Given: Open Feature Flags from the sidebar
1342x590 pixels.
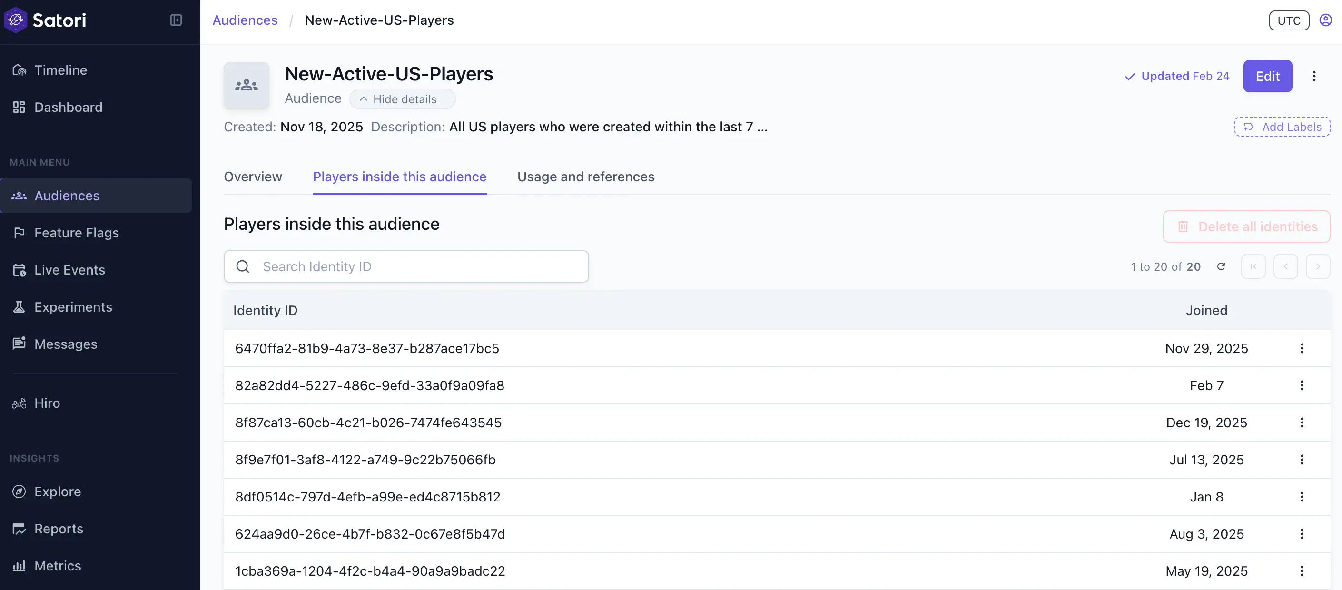Looking at the screenshot, I should pos(77,233).
